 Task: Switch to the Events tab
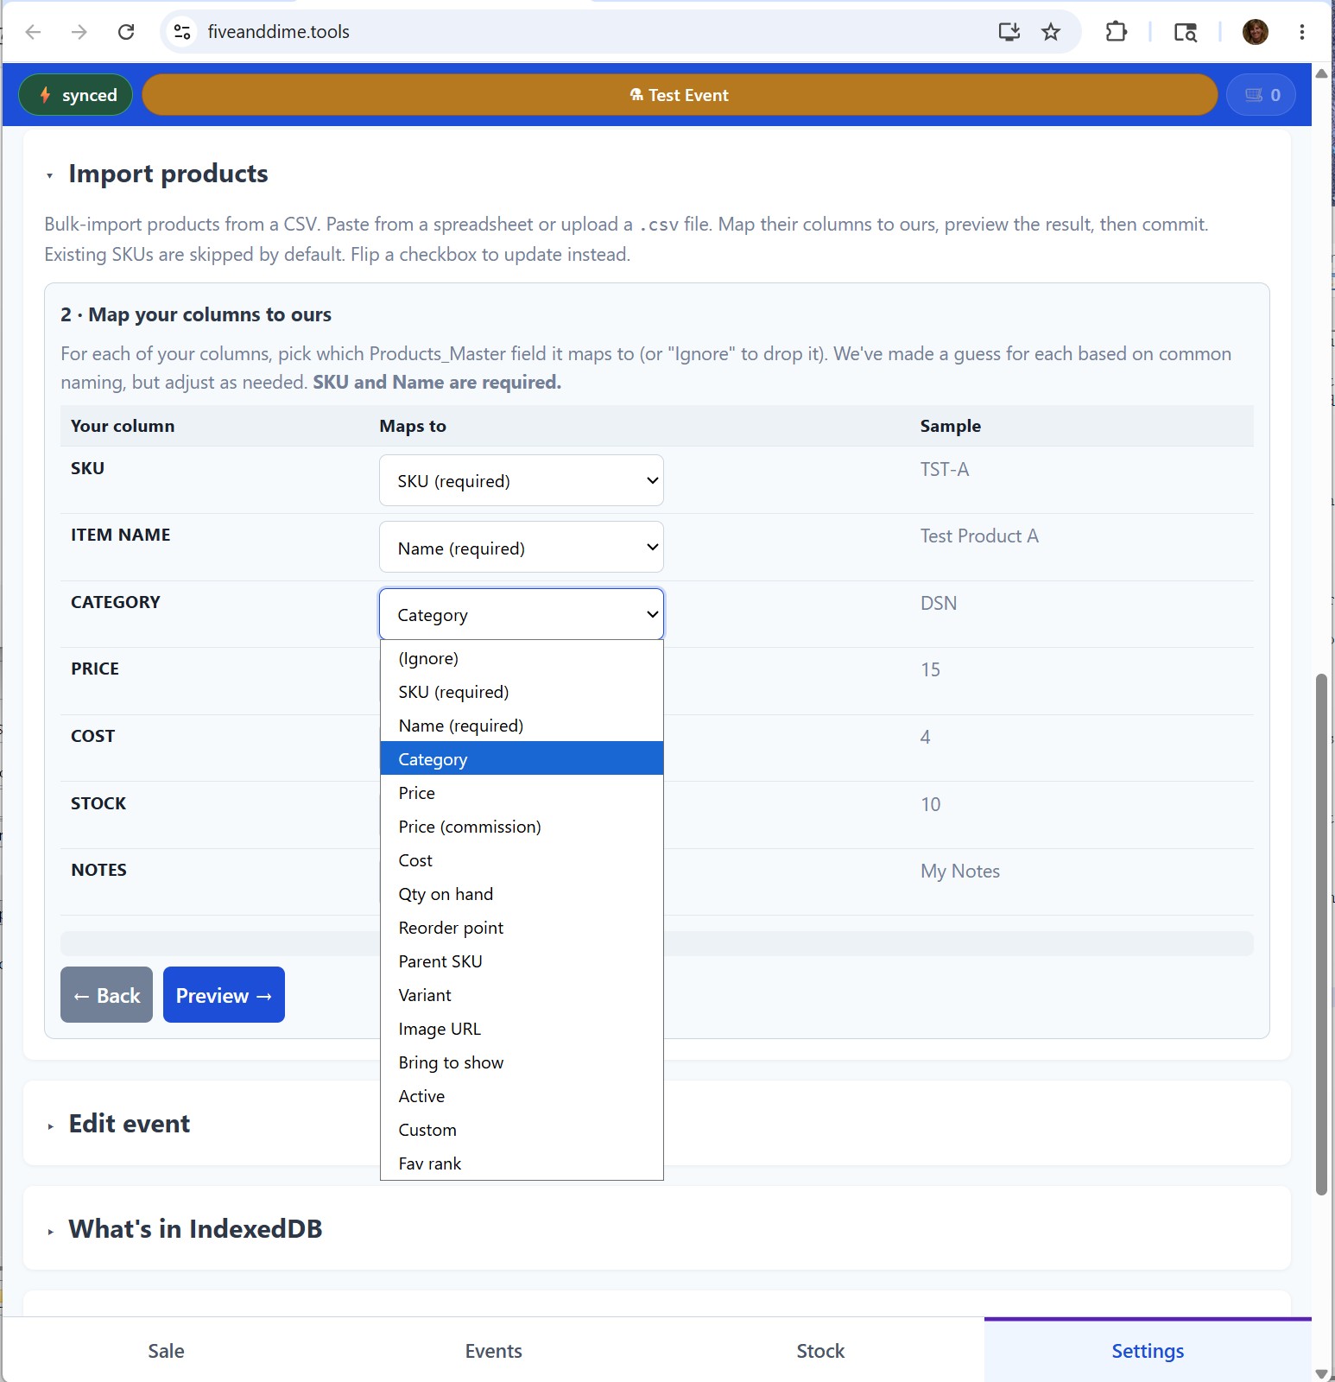493,1351
